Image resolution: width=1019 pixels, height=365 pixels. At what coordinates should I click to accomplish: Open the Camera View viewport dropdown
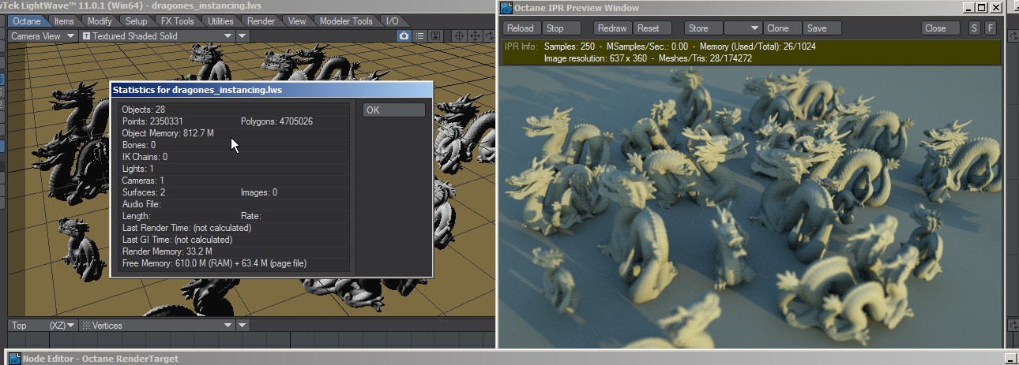(43, 36)
